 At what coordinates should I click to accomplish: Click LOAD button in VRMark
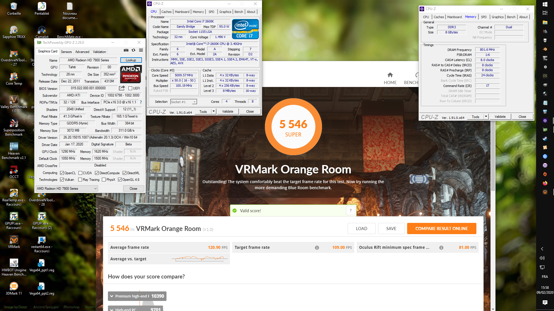[362, 228]
